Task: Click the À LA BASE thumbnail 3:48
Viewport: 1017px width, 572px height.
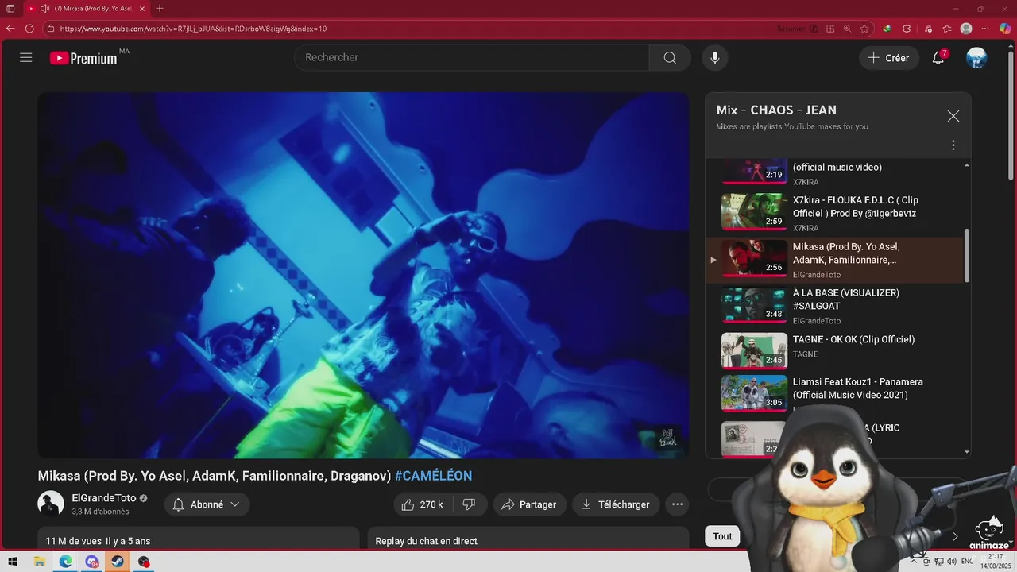Action: coord(754,305)
